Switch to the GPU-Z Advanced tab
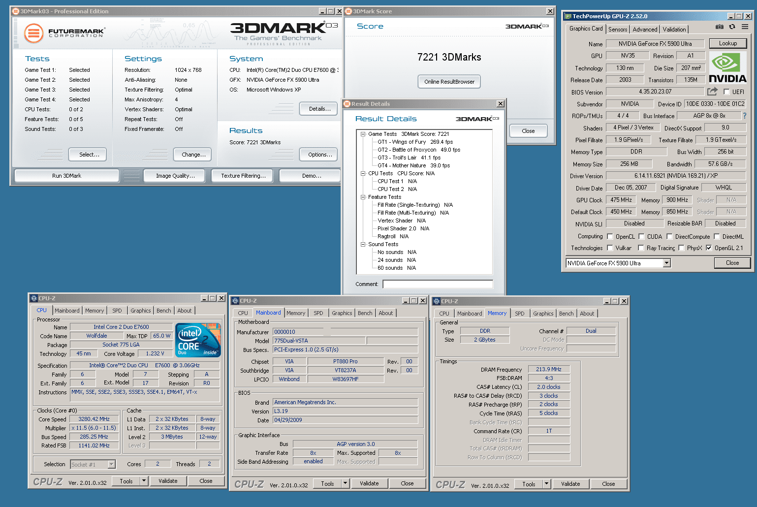Image resolution: width=757 pixels, height=507 pixels. click(x=645, y=30)
